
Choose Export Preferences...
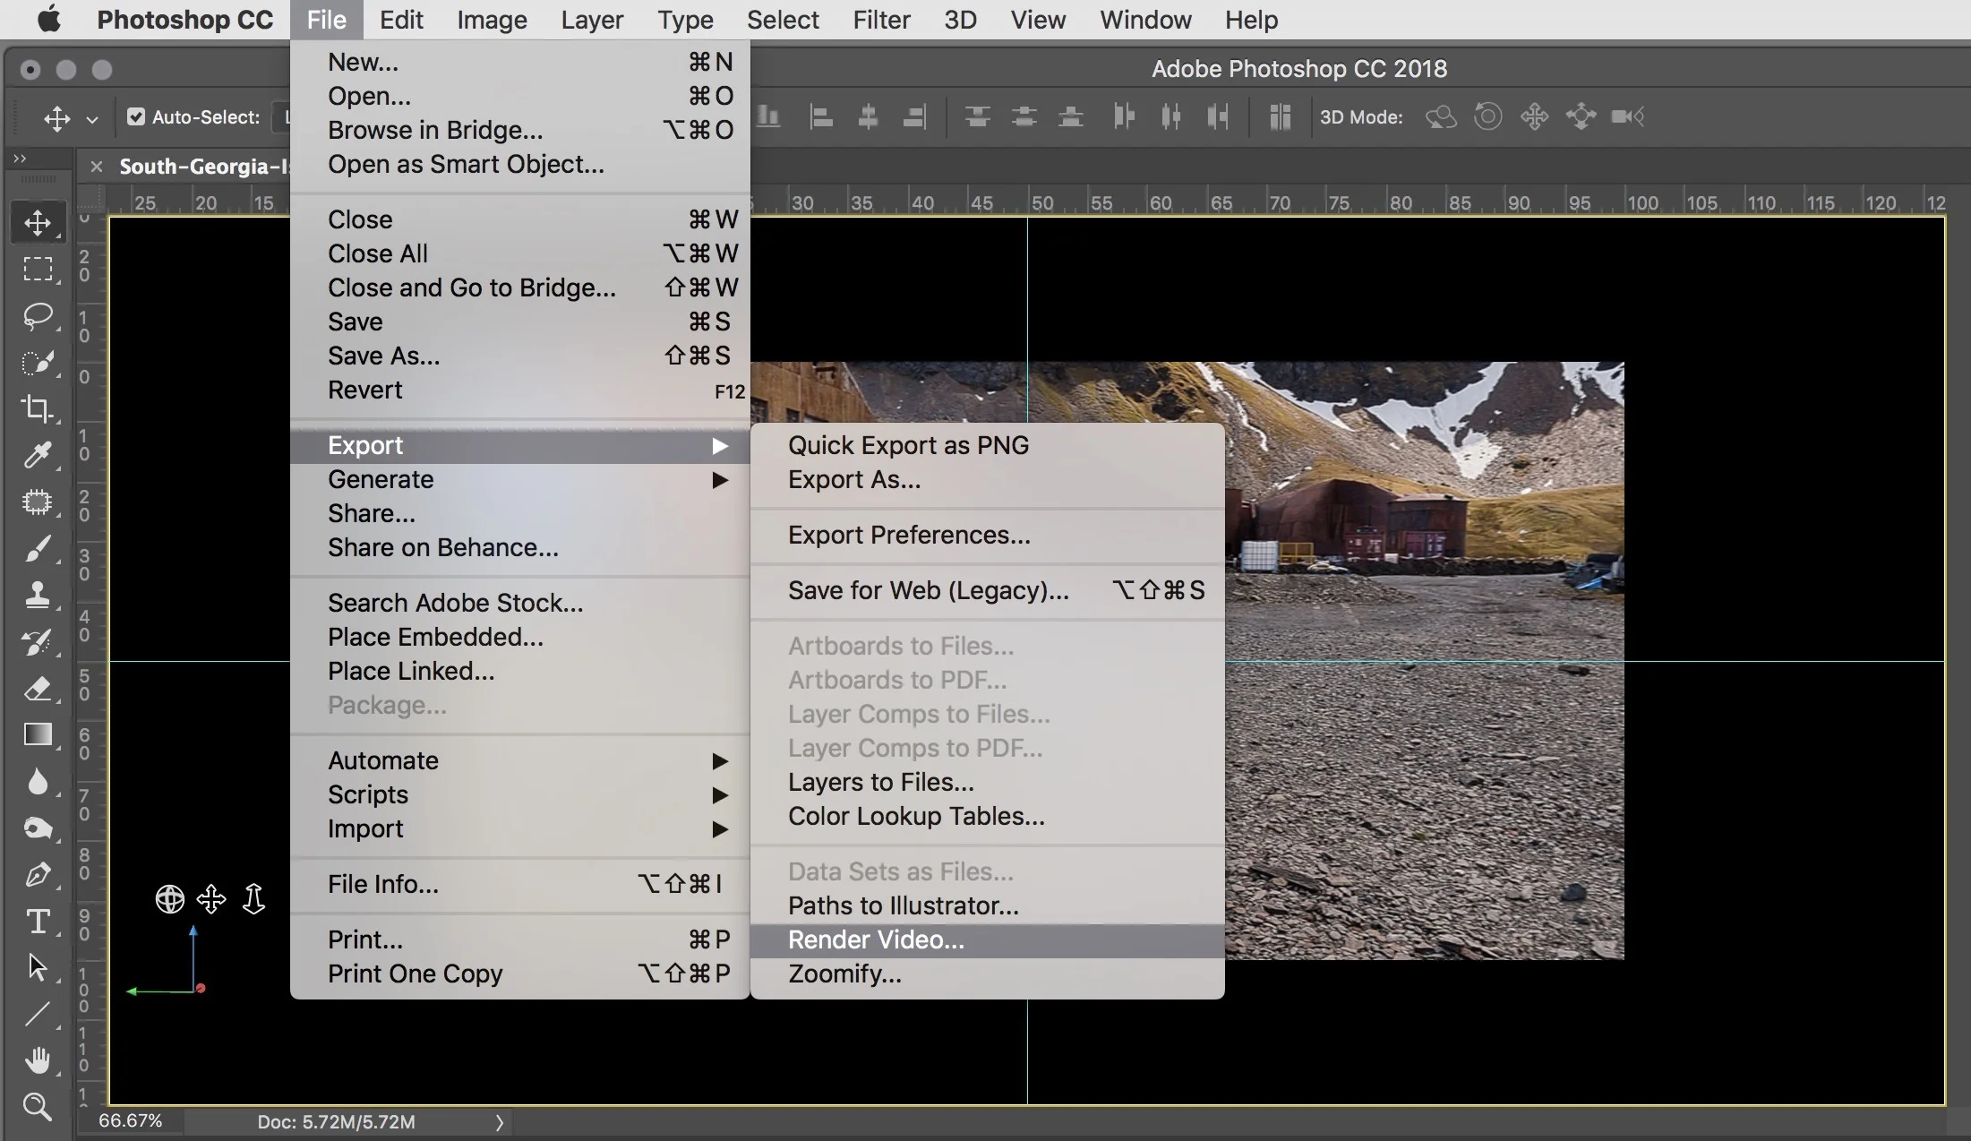987,536
